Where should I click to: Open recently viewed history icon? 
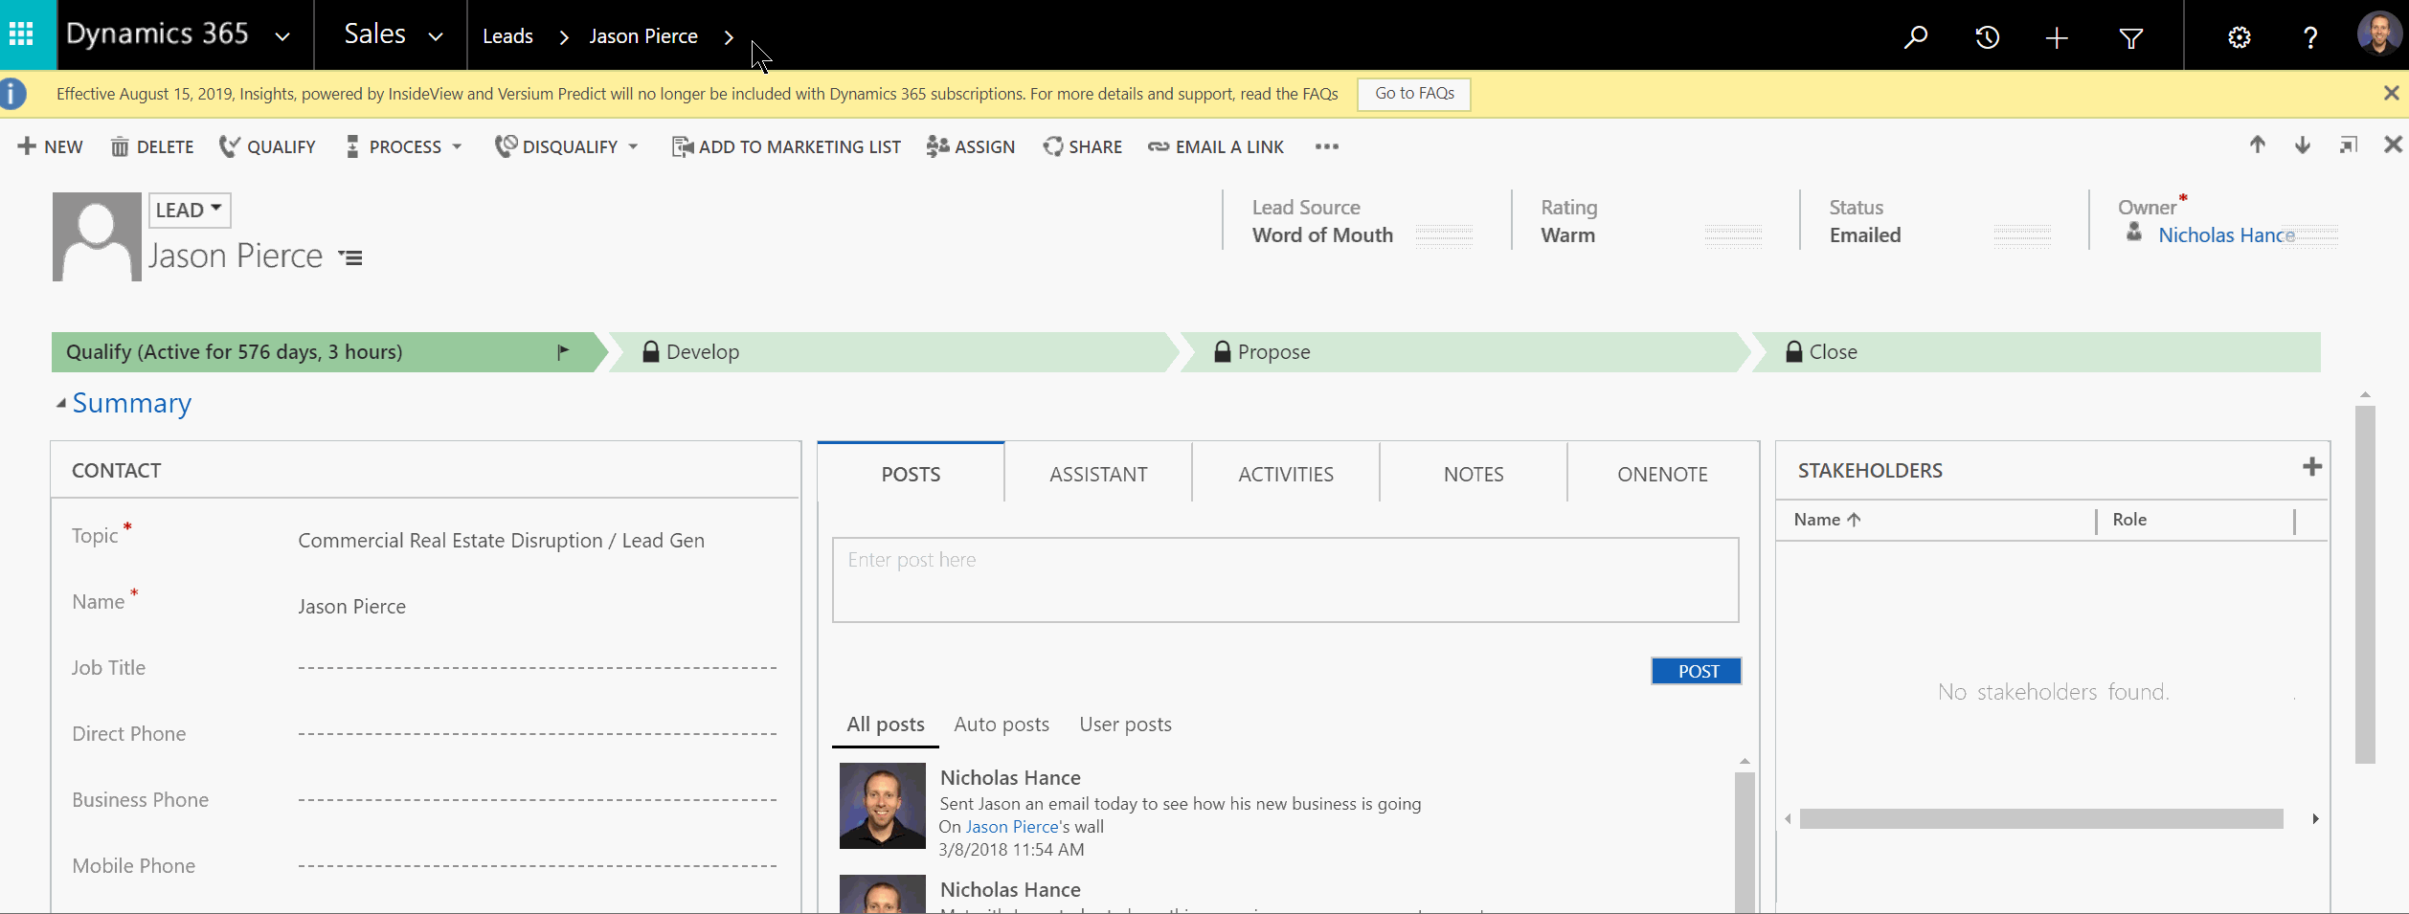pos(1987,37)
